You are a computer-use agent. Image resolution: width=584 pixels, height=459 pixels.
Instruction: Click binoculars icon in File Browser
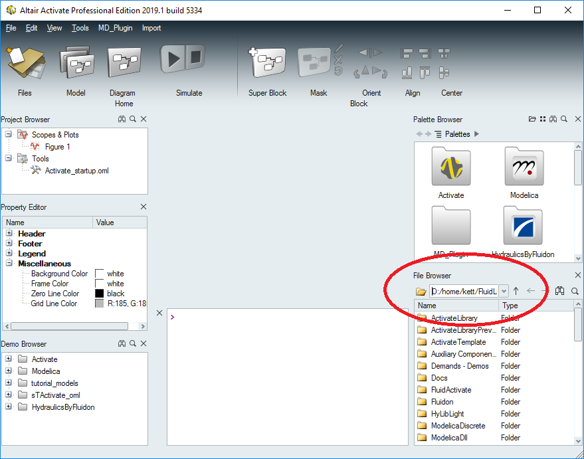point(559,291)
